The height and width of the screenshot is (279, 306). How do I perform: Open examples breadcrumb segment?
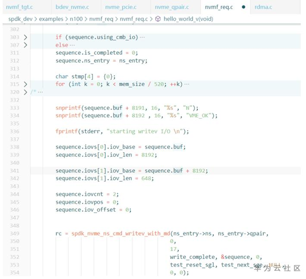(51, 19)
